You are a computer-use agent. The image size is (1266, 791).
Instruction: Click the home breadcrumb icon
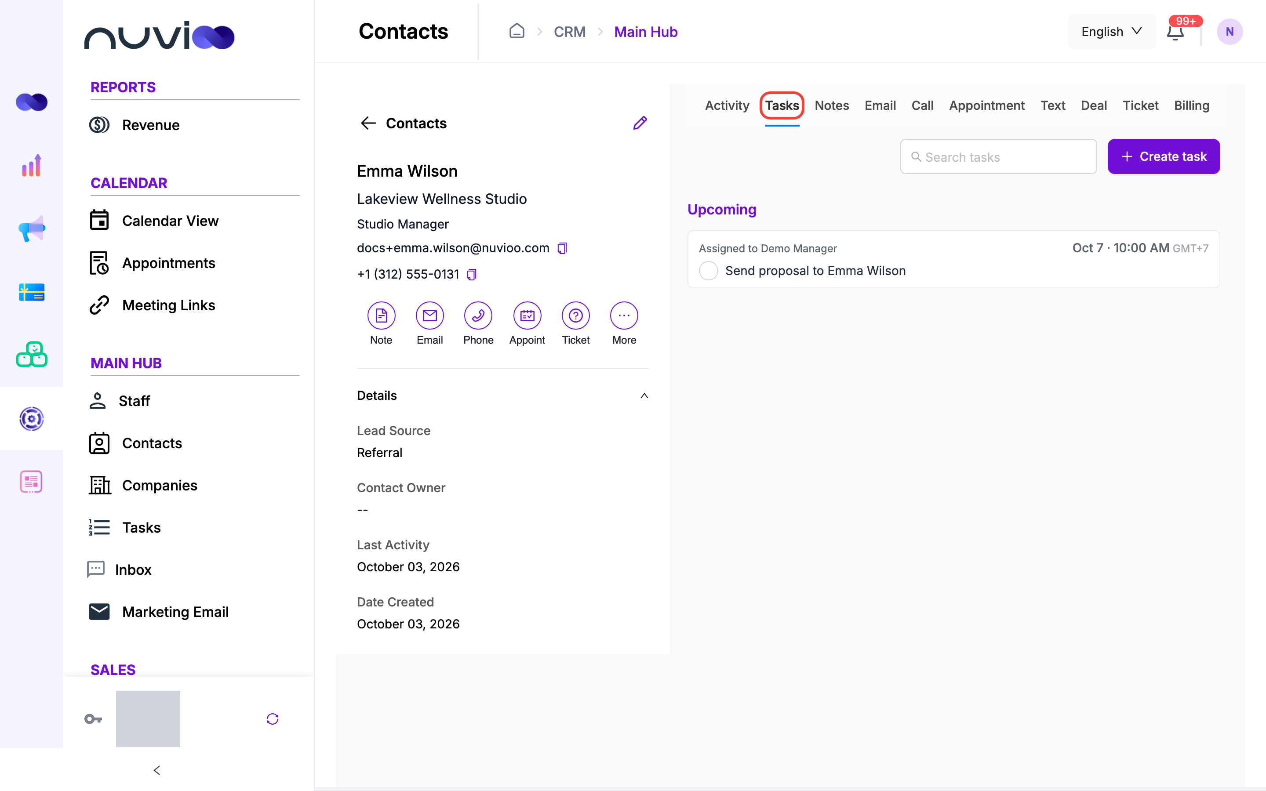click(x=517, y=31)
